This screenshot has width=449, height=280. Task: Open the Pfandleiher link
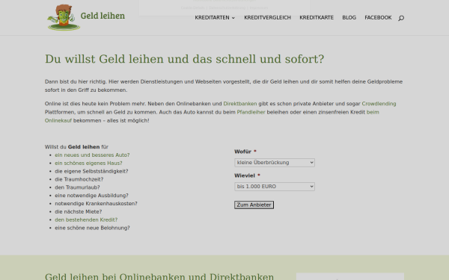pyautogui.click(x=251, y=112)
